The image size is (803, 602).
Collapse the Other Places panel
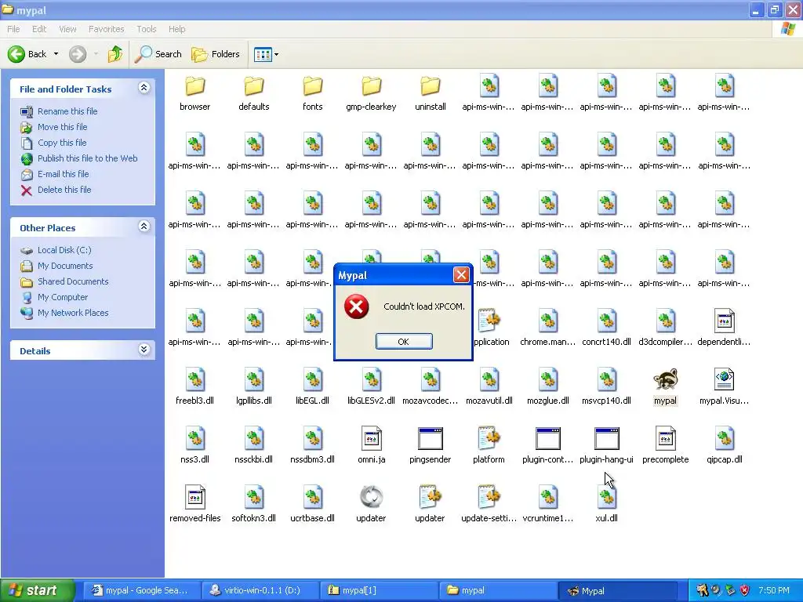(144, 227)
